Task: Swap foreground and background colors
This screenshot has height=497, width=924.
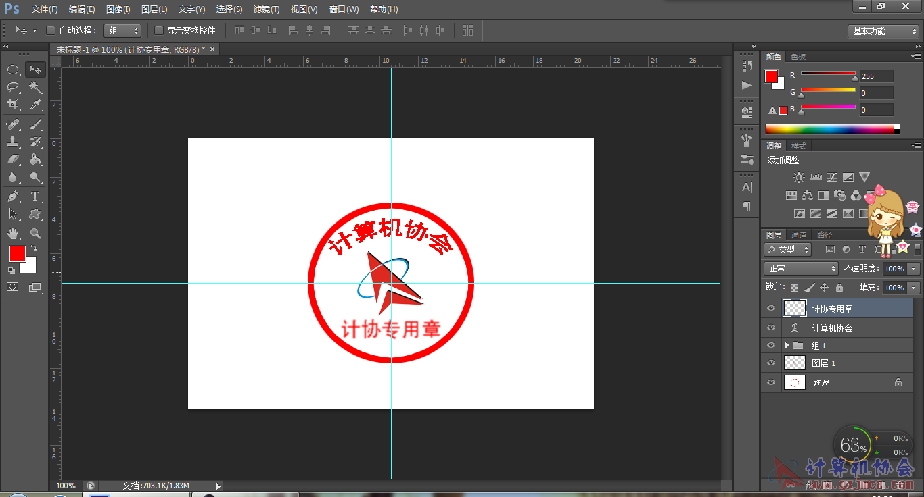Action: 34,248
